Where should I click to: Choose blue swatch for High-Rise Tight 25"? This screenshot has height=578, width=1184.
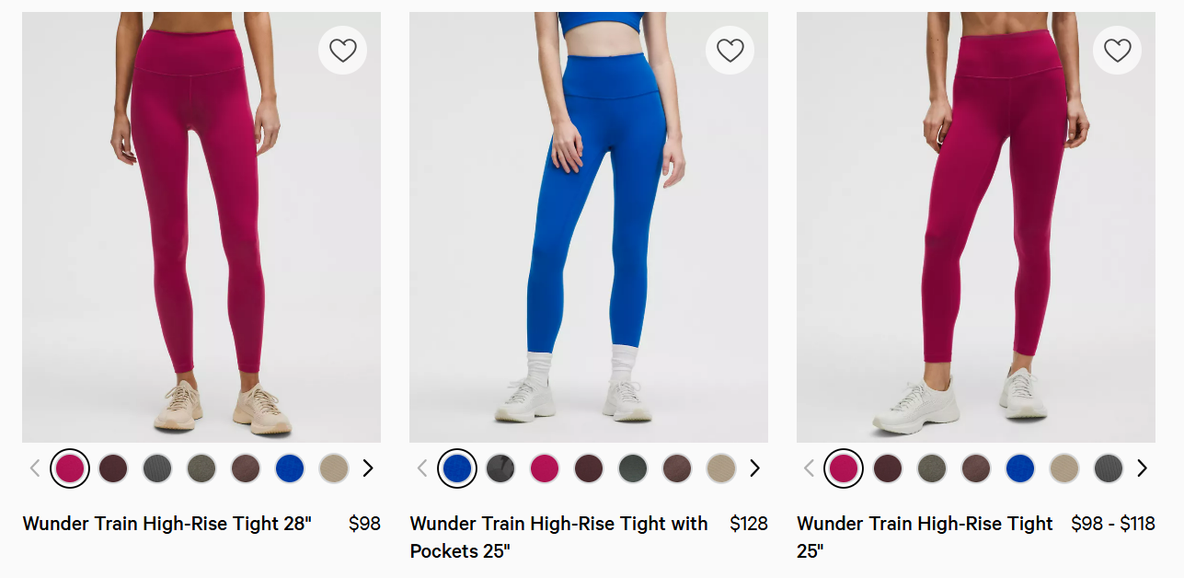click(x=1020, y=468)
